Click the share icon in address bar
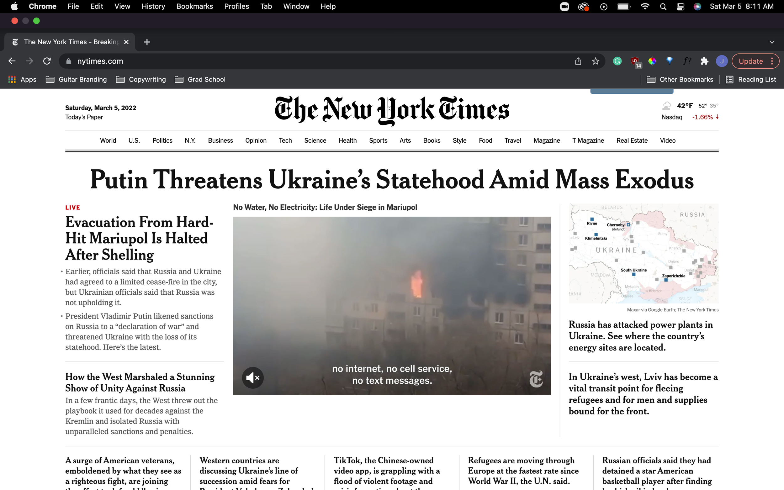Image resolution: width=784 pixels, height=490 pixels. point(578,61)
